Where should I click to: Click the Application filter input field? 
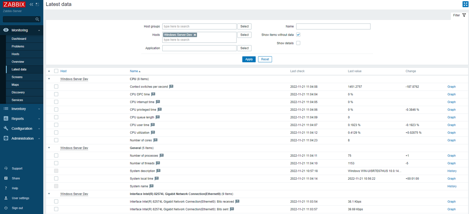tap(199, 48)
